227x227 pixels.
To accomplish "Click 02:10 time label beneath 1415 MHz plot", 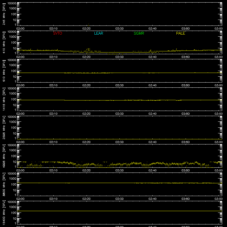I will click(x=53, y=114).
